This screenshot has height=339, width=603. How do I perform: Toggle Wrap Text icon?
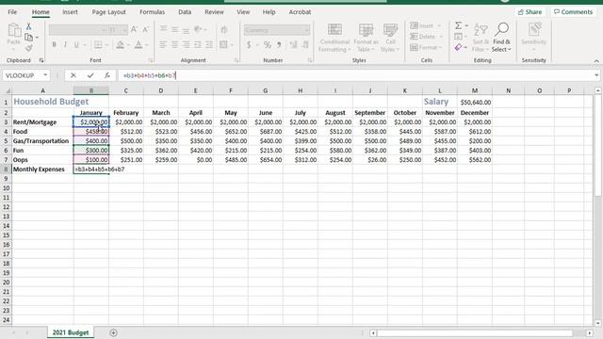224,29
